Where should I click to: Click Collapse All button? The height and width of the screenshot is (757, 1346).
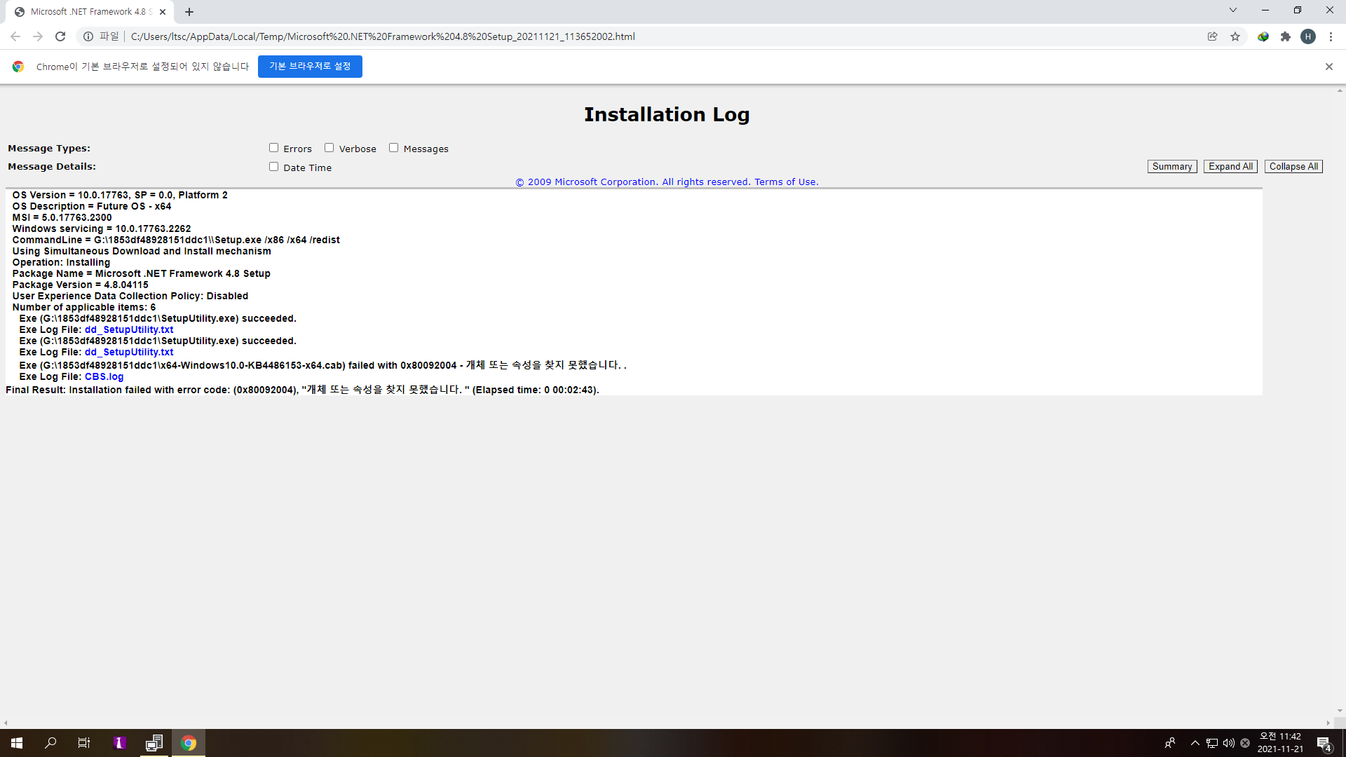[x=1293, y=167]
